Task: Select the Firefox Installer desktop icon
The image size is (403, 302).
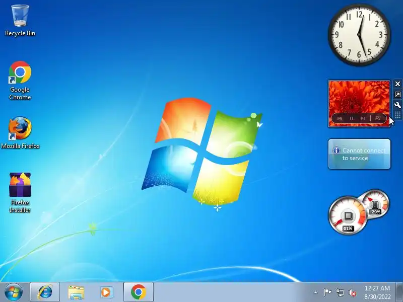Action: click(x=20, y=193)
